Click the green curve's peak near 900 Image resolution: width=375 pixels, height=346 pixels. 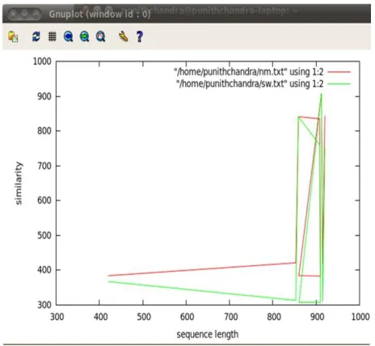(x=321, y=94)
